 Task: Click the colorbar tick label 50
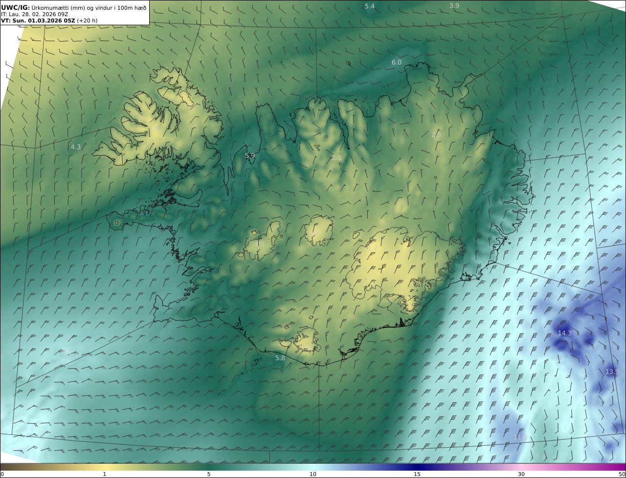pyautogui.click(x=622, y=474)
